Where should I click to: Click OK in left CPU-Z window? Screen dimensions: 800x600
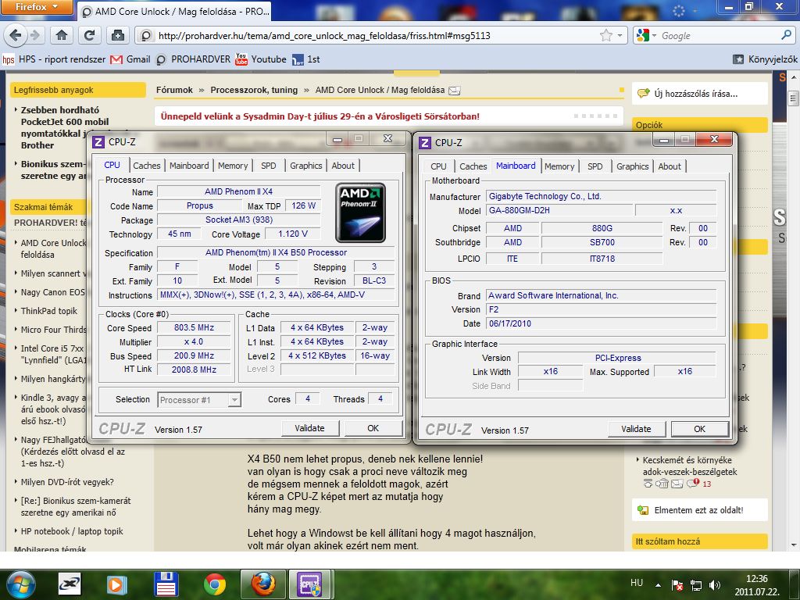click(373, 429)
